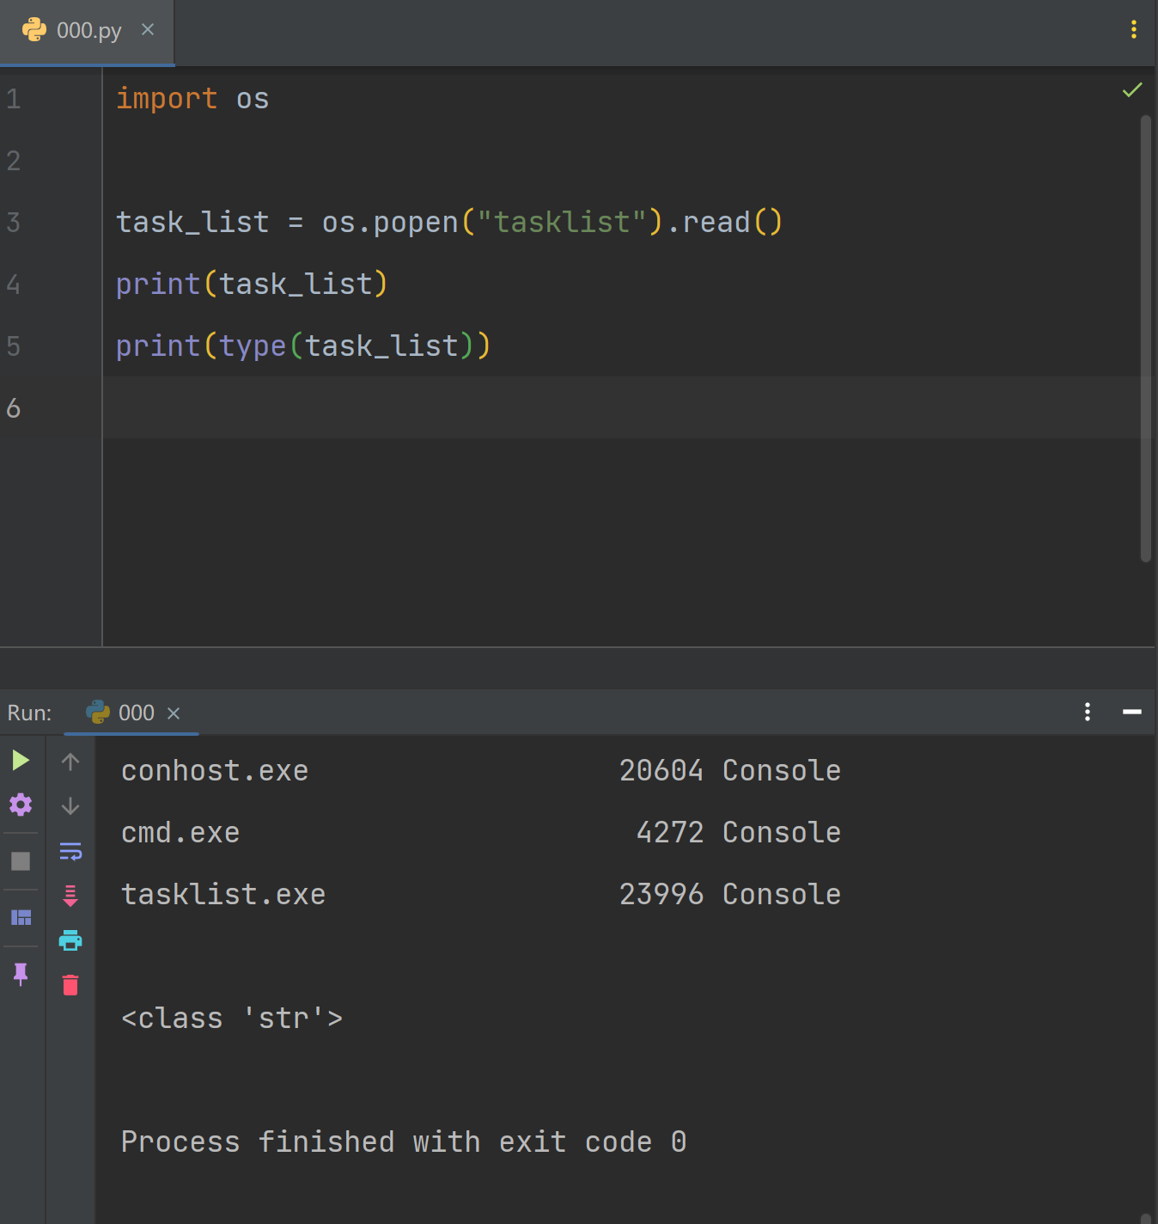The height and width of the screenshot is (1224, 1158).
Task: Click 'cmd.exe' in the console output
Action: click(x=180, y=833)
